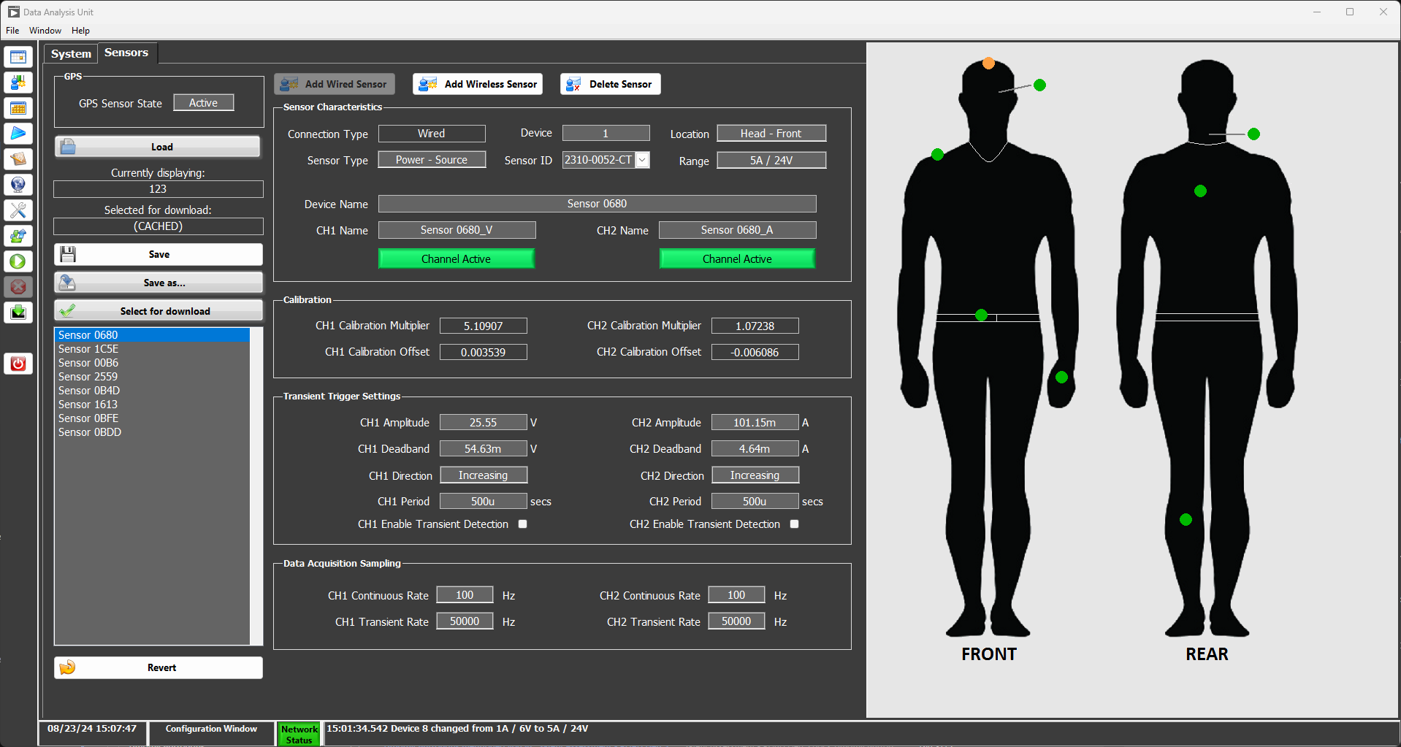Click the blue play arrow sidebar icon

click(18, 134)
